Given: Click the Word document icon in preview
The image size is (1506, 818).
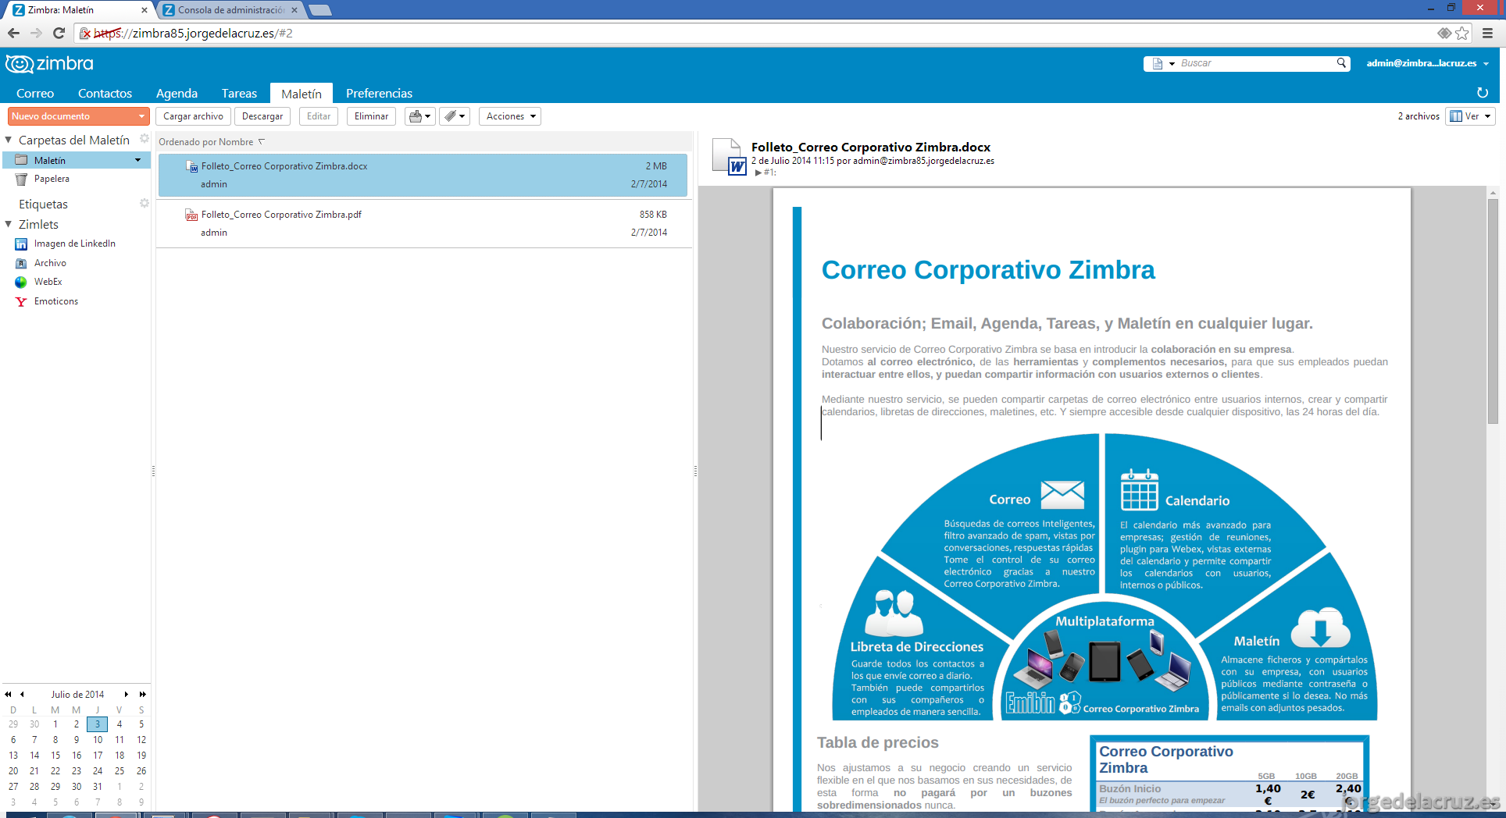Looking at the screenshot, I should (x=729, y=156).
